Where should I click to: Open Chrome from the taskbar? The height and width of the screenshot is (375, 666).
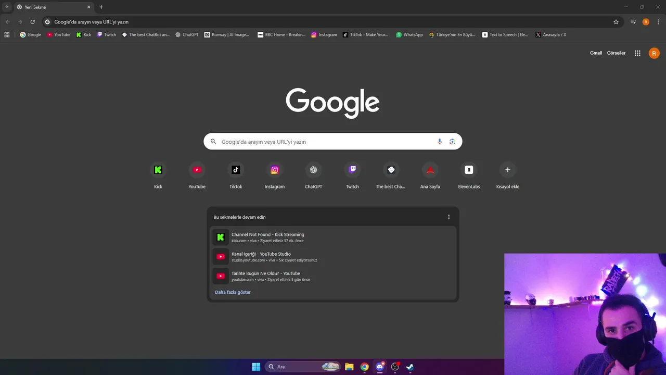click(x=365, y=367)
